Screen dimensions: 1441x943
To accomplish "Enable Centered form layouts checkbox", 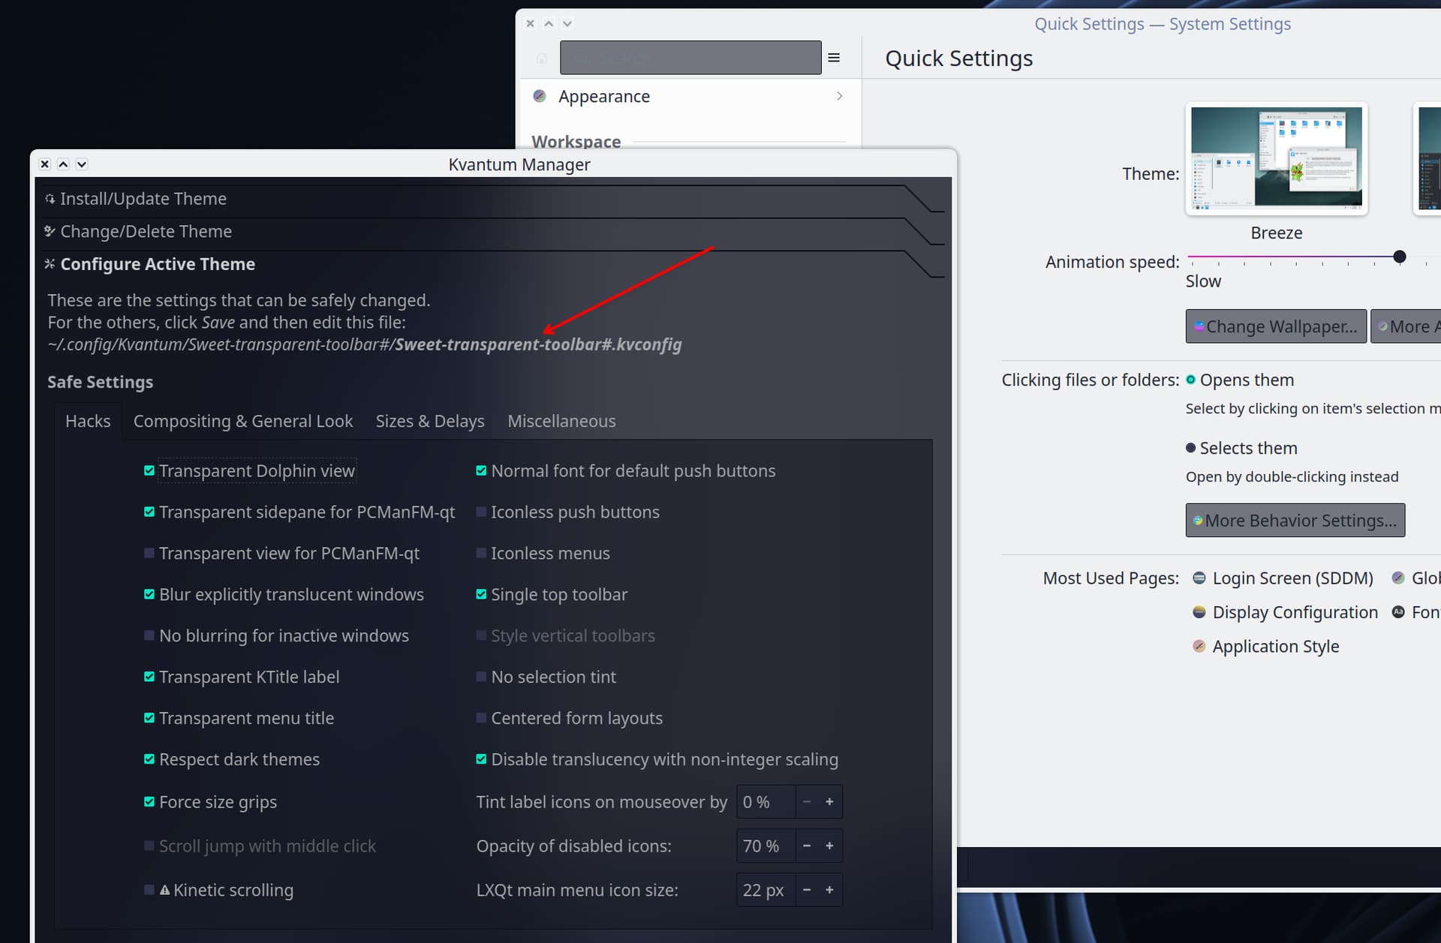I will [x=481, y=718].
